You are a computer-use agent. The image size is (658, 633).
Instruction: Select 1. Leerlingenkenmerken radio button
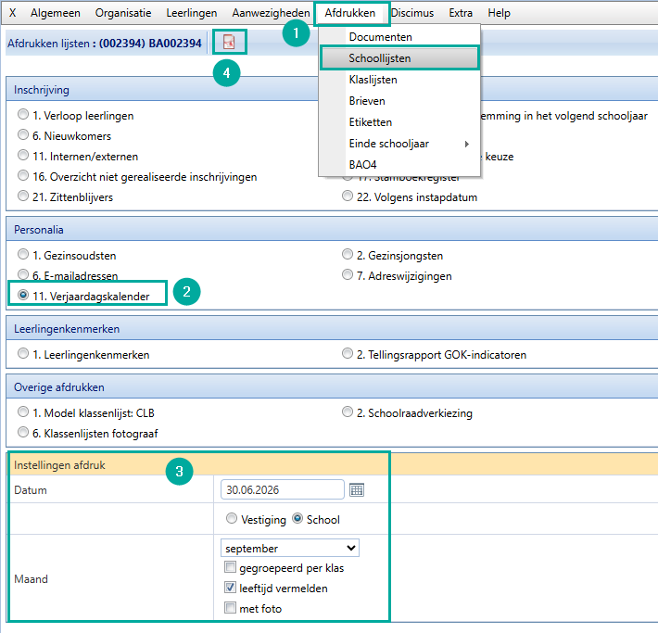point(23,353)
